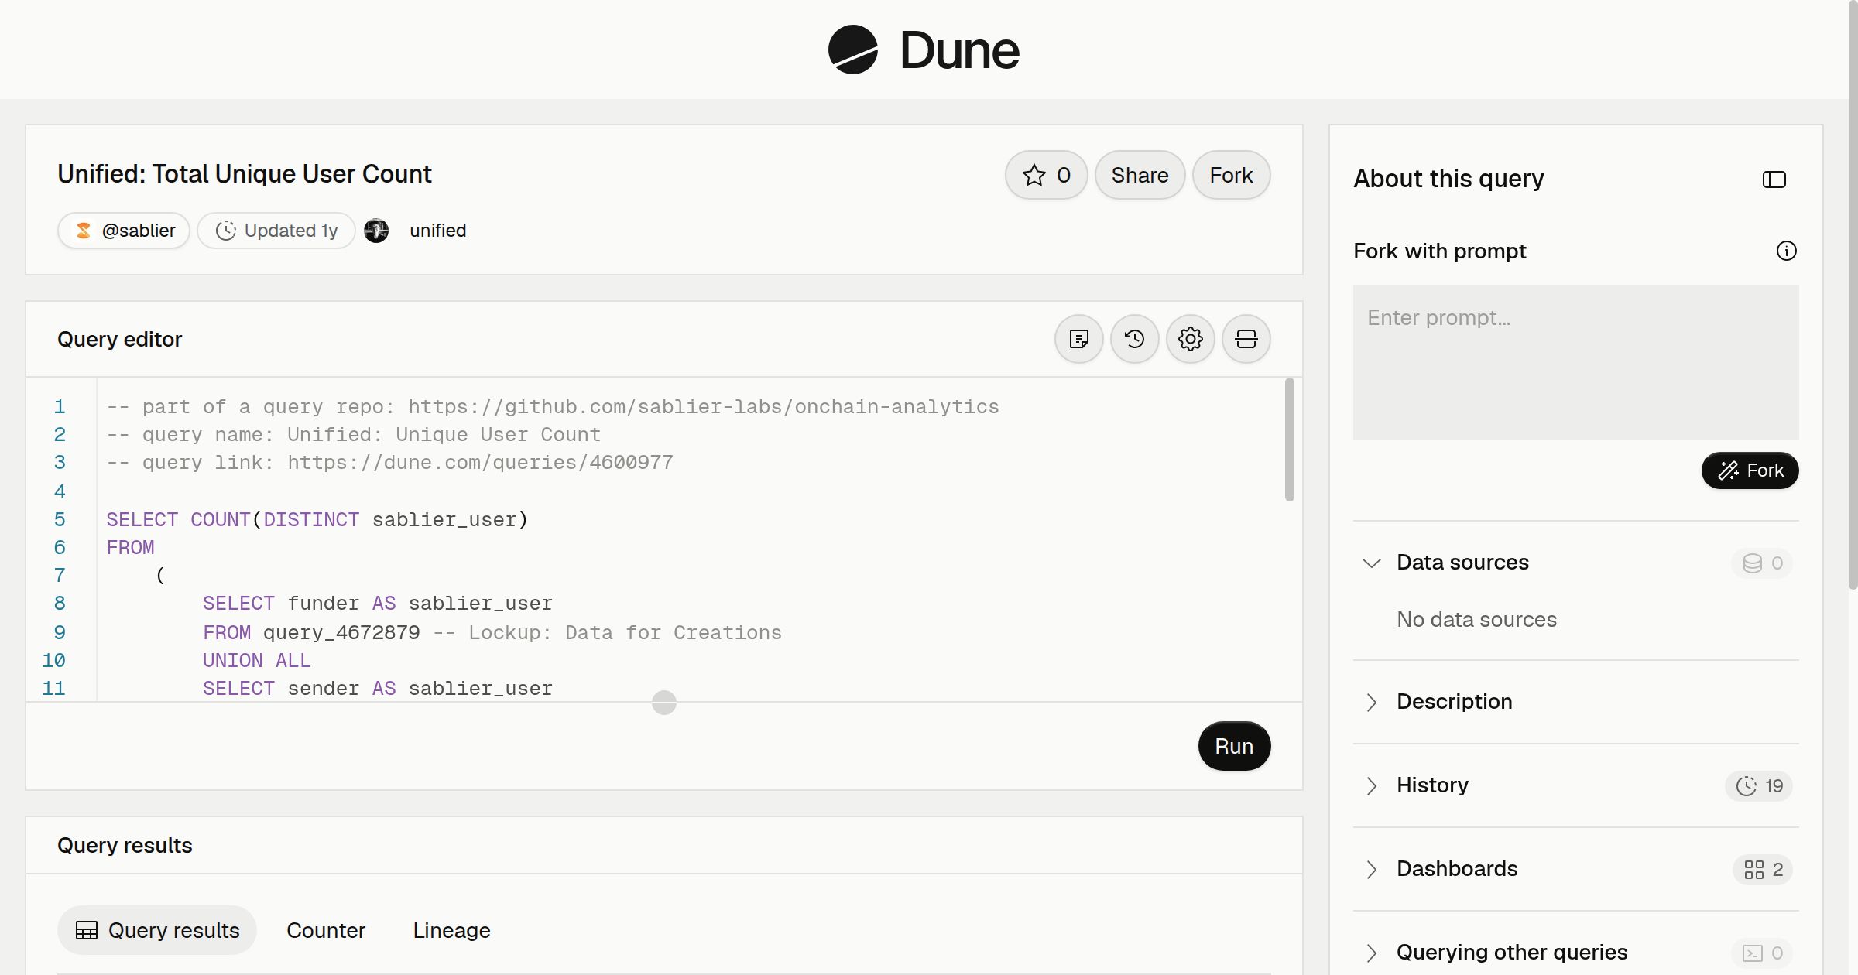Click the 'UNION ALL' keyword on line 10
Image resolution: width=1858 pixels, height=975 pixels.
256,661
